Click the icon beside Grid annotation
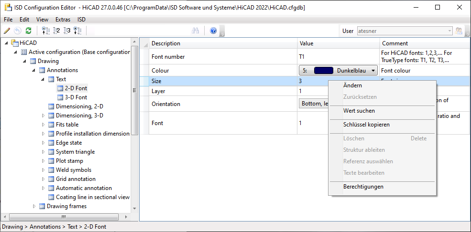Screen dimensions: 471x232 [51, 179]
